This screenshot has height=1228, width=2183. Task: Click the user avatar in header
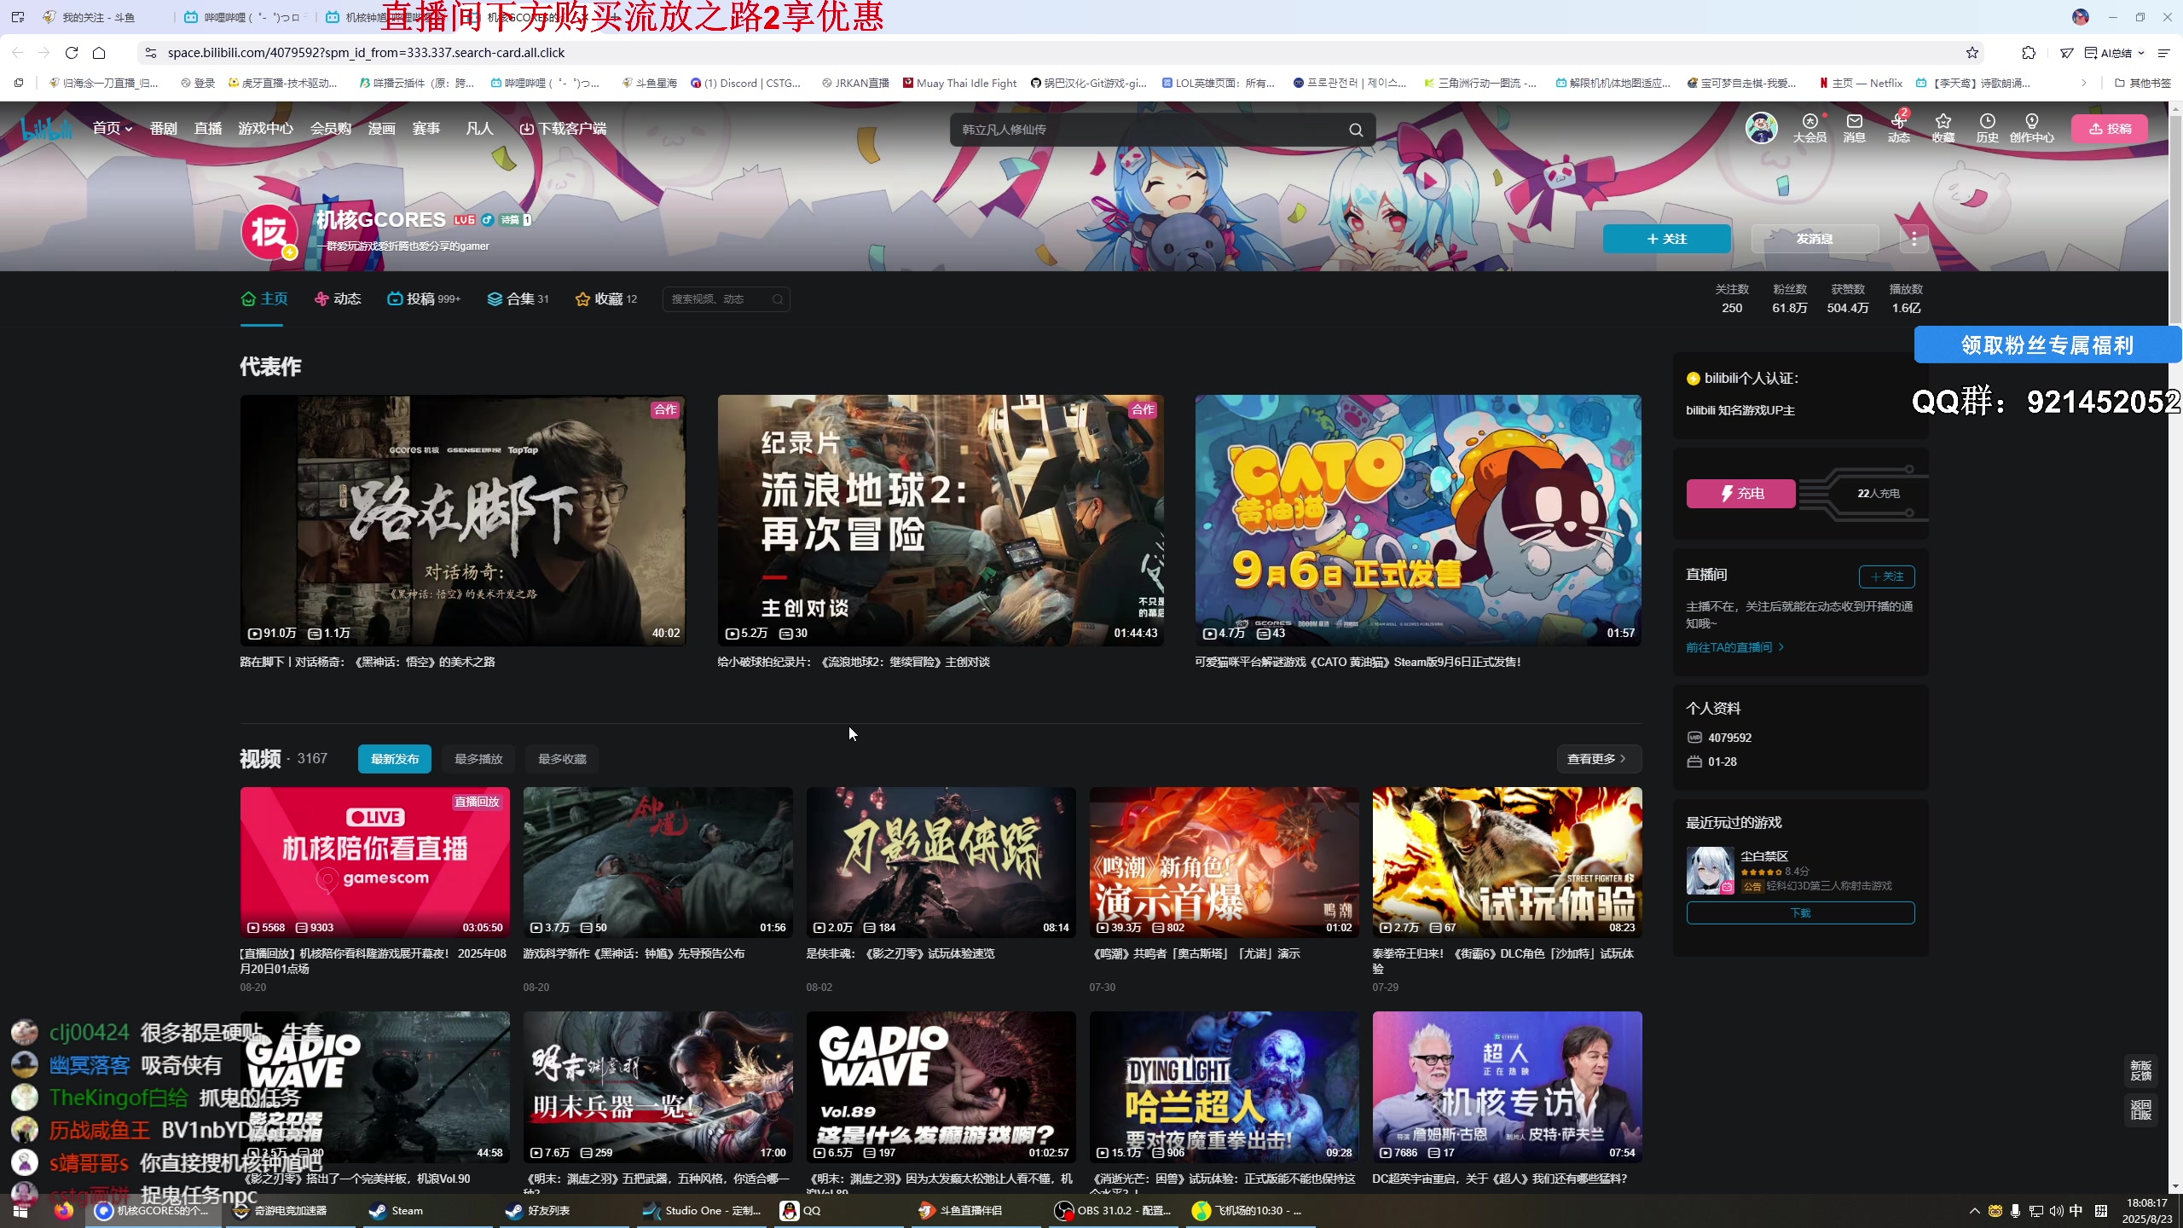pyautogui.click(x=1761, y=128)
